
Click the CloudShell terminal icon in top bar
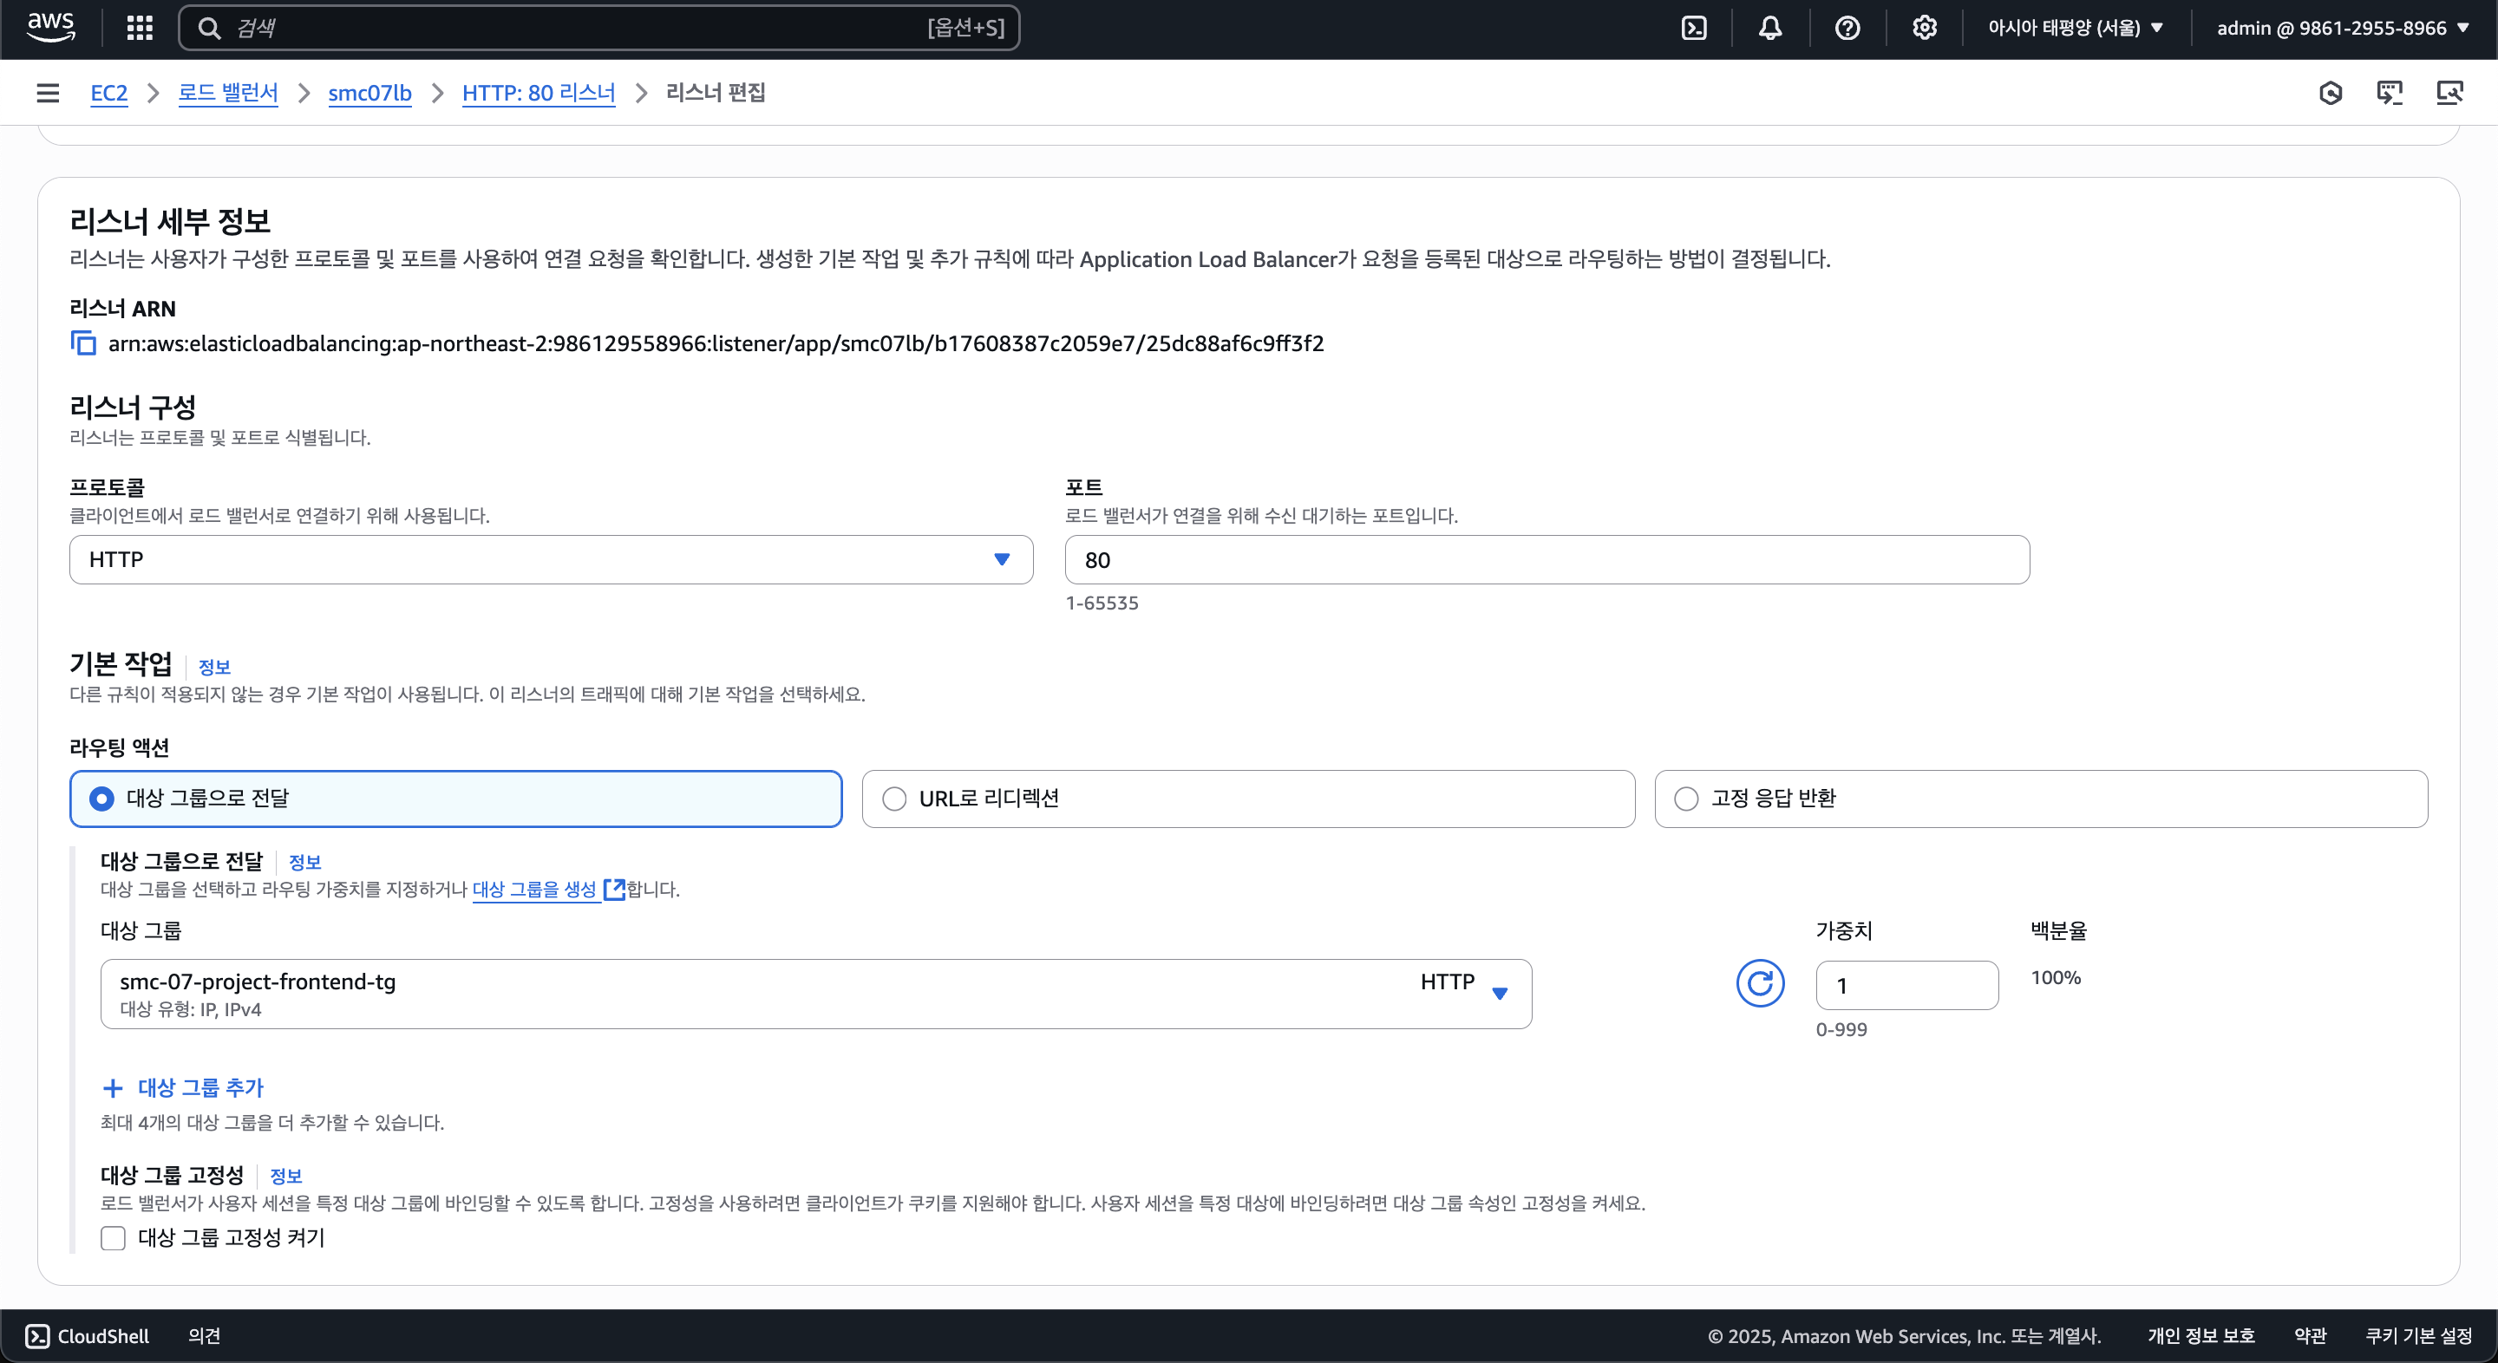[1693, 28]
